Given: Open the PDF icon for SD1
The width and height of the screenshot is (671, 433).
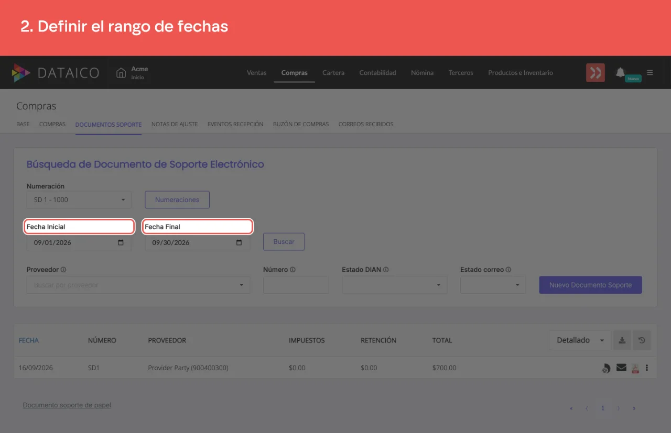Looking at the screenshot, I should (635, 368).
